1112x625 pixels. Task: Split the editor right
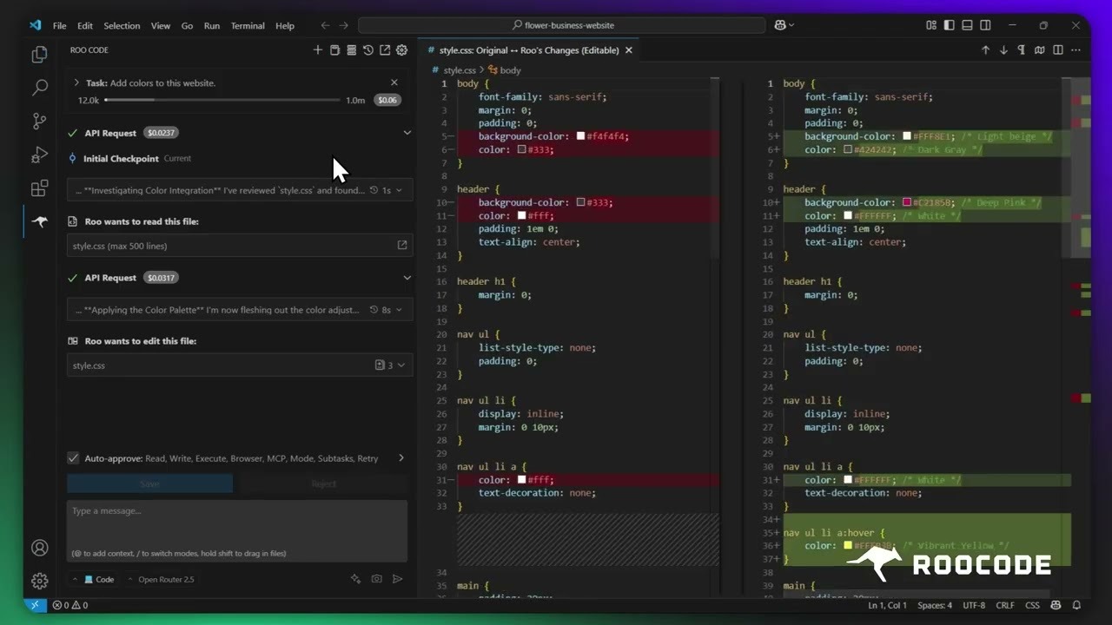click(x=1057, y=50)
